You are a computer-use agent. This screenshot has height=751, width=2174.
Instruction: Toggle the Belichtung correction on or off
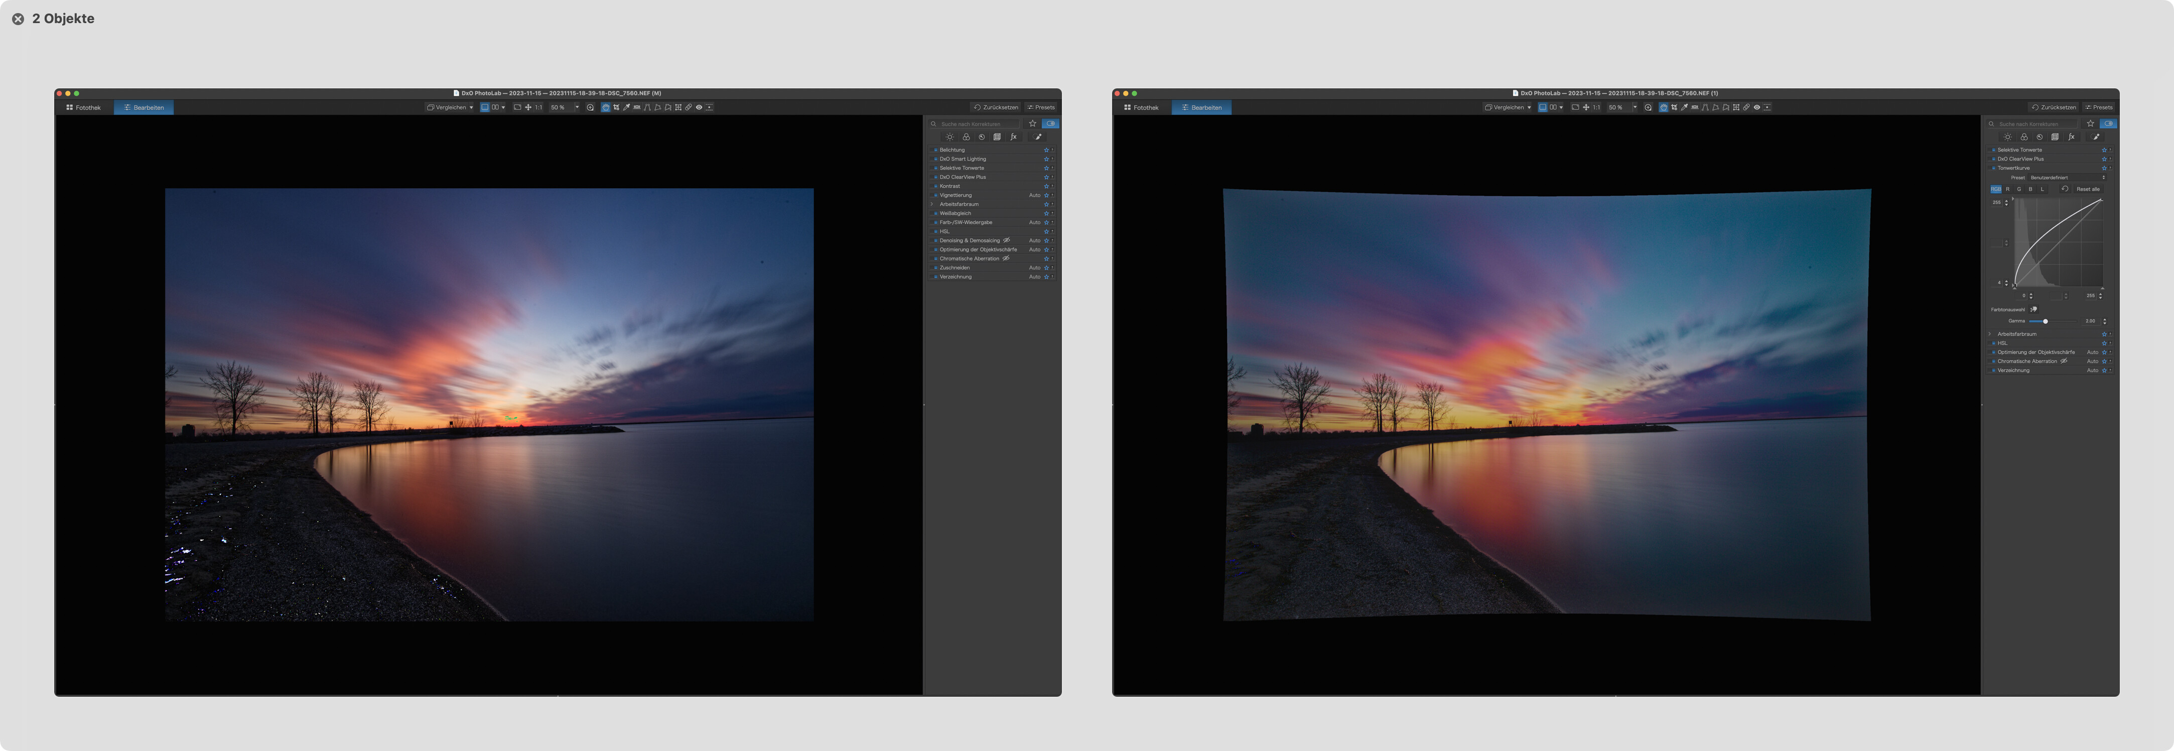[x=935, y=150]
